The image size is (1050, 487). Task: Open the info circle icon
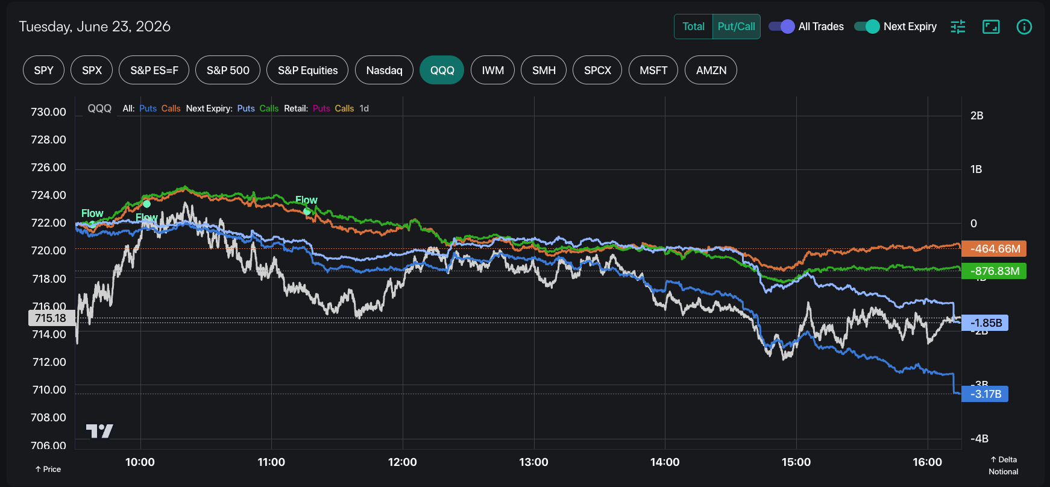[1024, 27]
